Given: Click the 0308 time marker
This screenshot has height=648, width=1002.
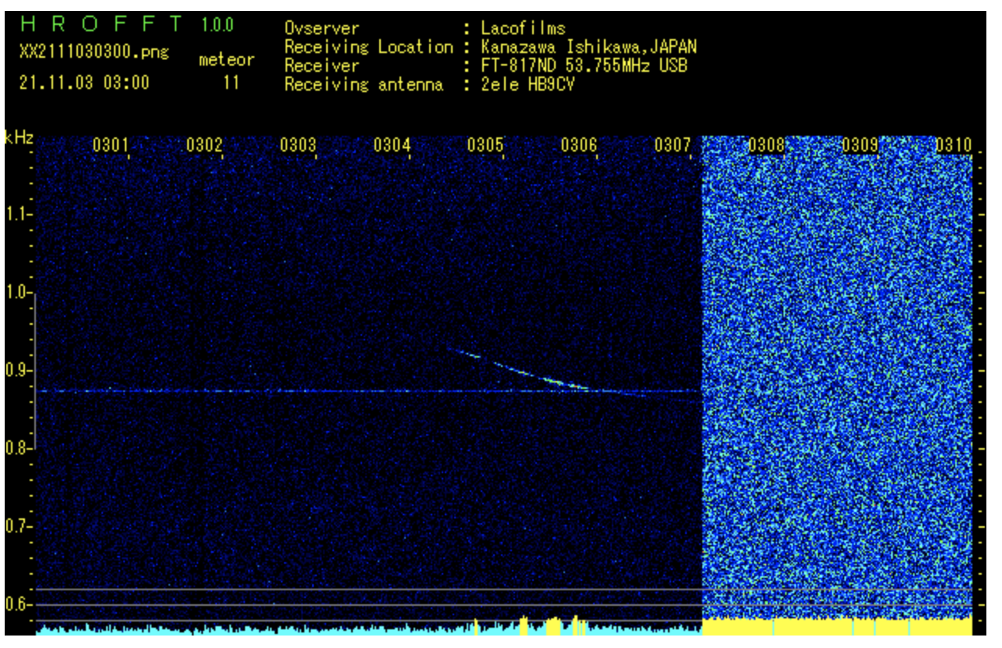Looking at the screenshot, I should pos(766,145).
